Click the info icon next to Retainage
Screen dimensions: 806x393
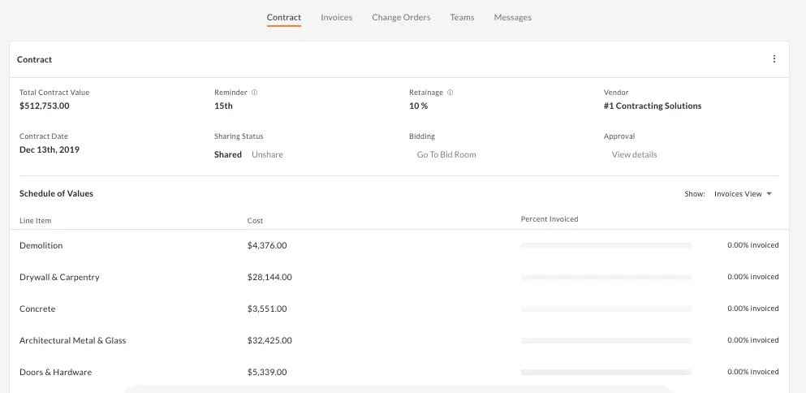click(450, 93)
